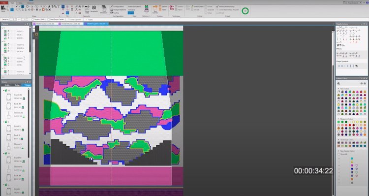The image size is (369, 196).
Task: Open the Tool Windows icon
Action: point(104,9)
